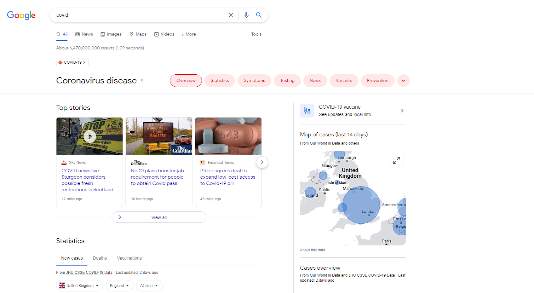The height and width of the screenshot is (293, 534).
Task: Click the Sky News source icon
Action: tap(64, 163)
